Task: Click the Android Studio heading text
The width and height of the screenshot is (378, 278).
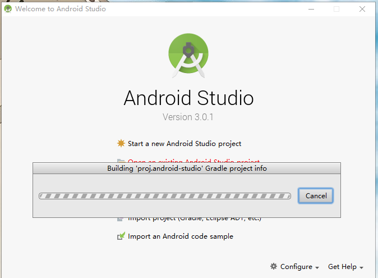Action: (188, 98)
